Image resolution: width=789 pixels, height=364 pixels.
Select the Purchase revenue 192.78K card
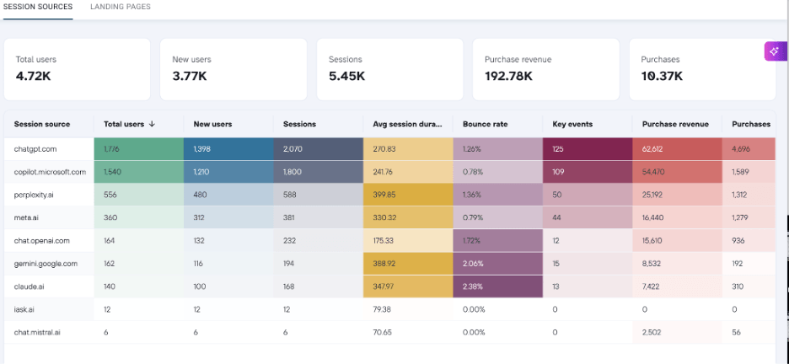[546, 69]
